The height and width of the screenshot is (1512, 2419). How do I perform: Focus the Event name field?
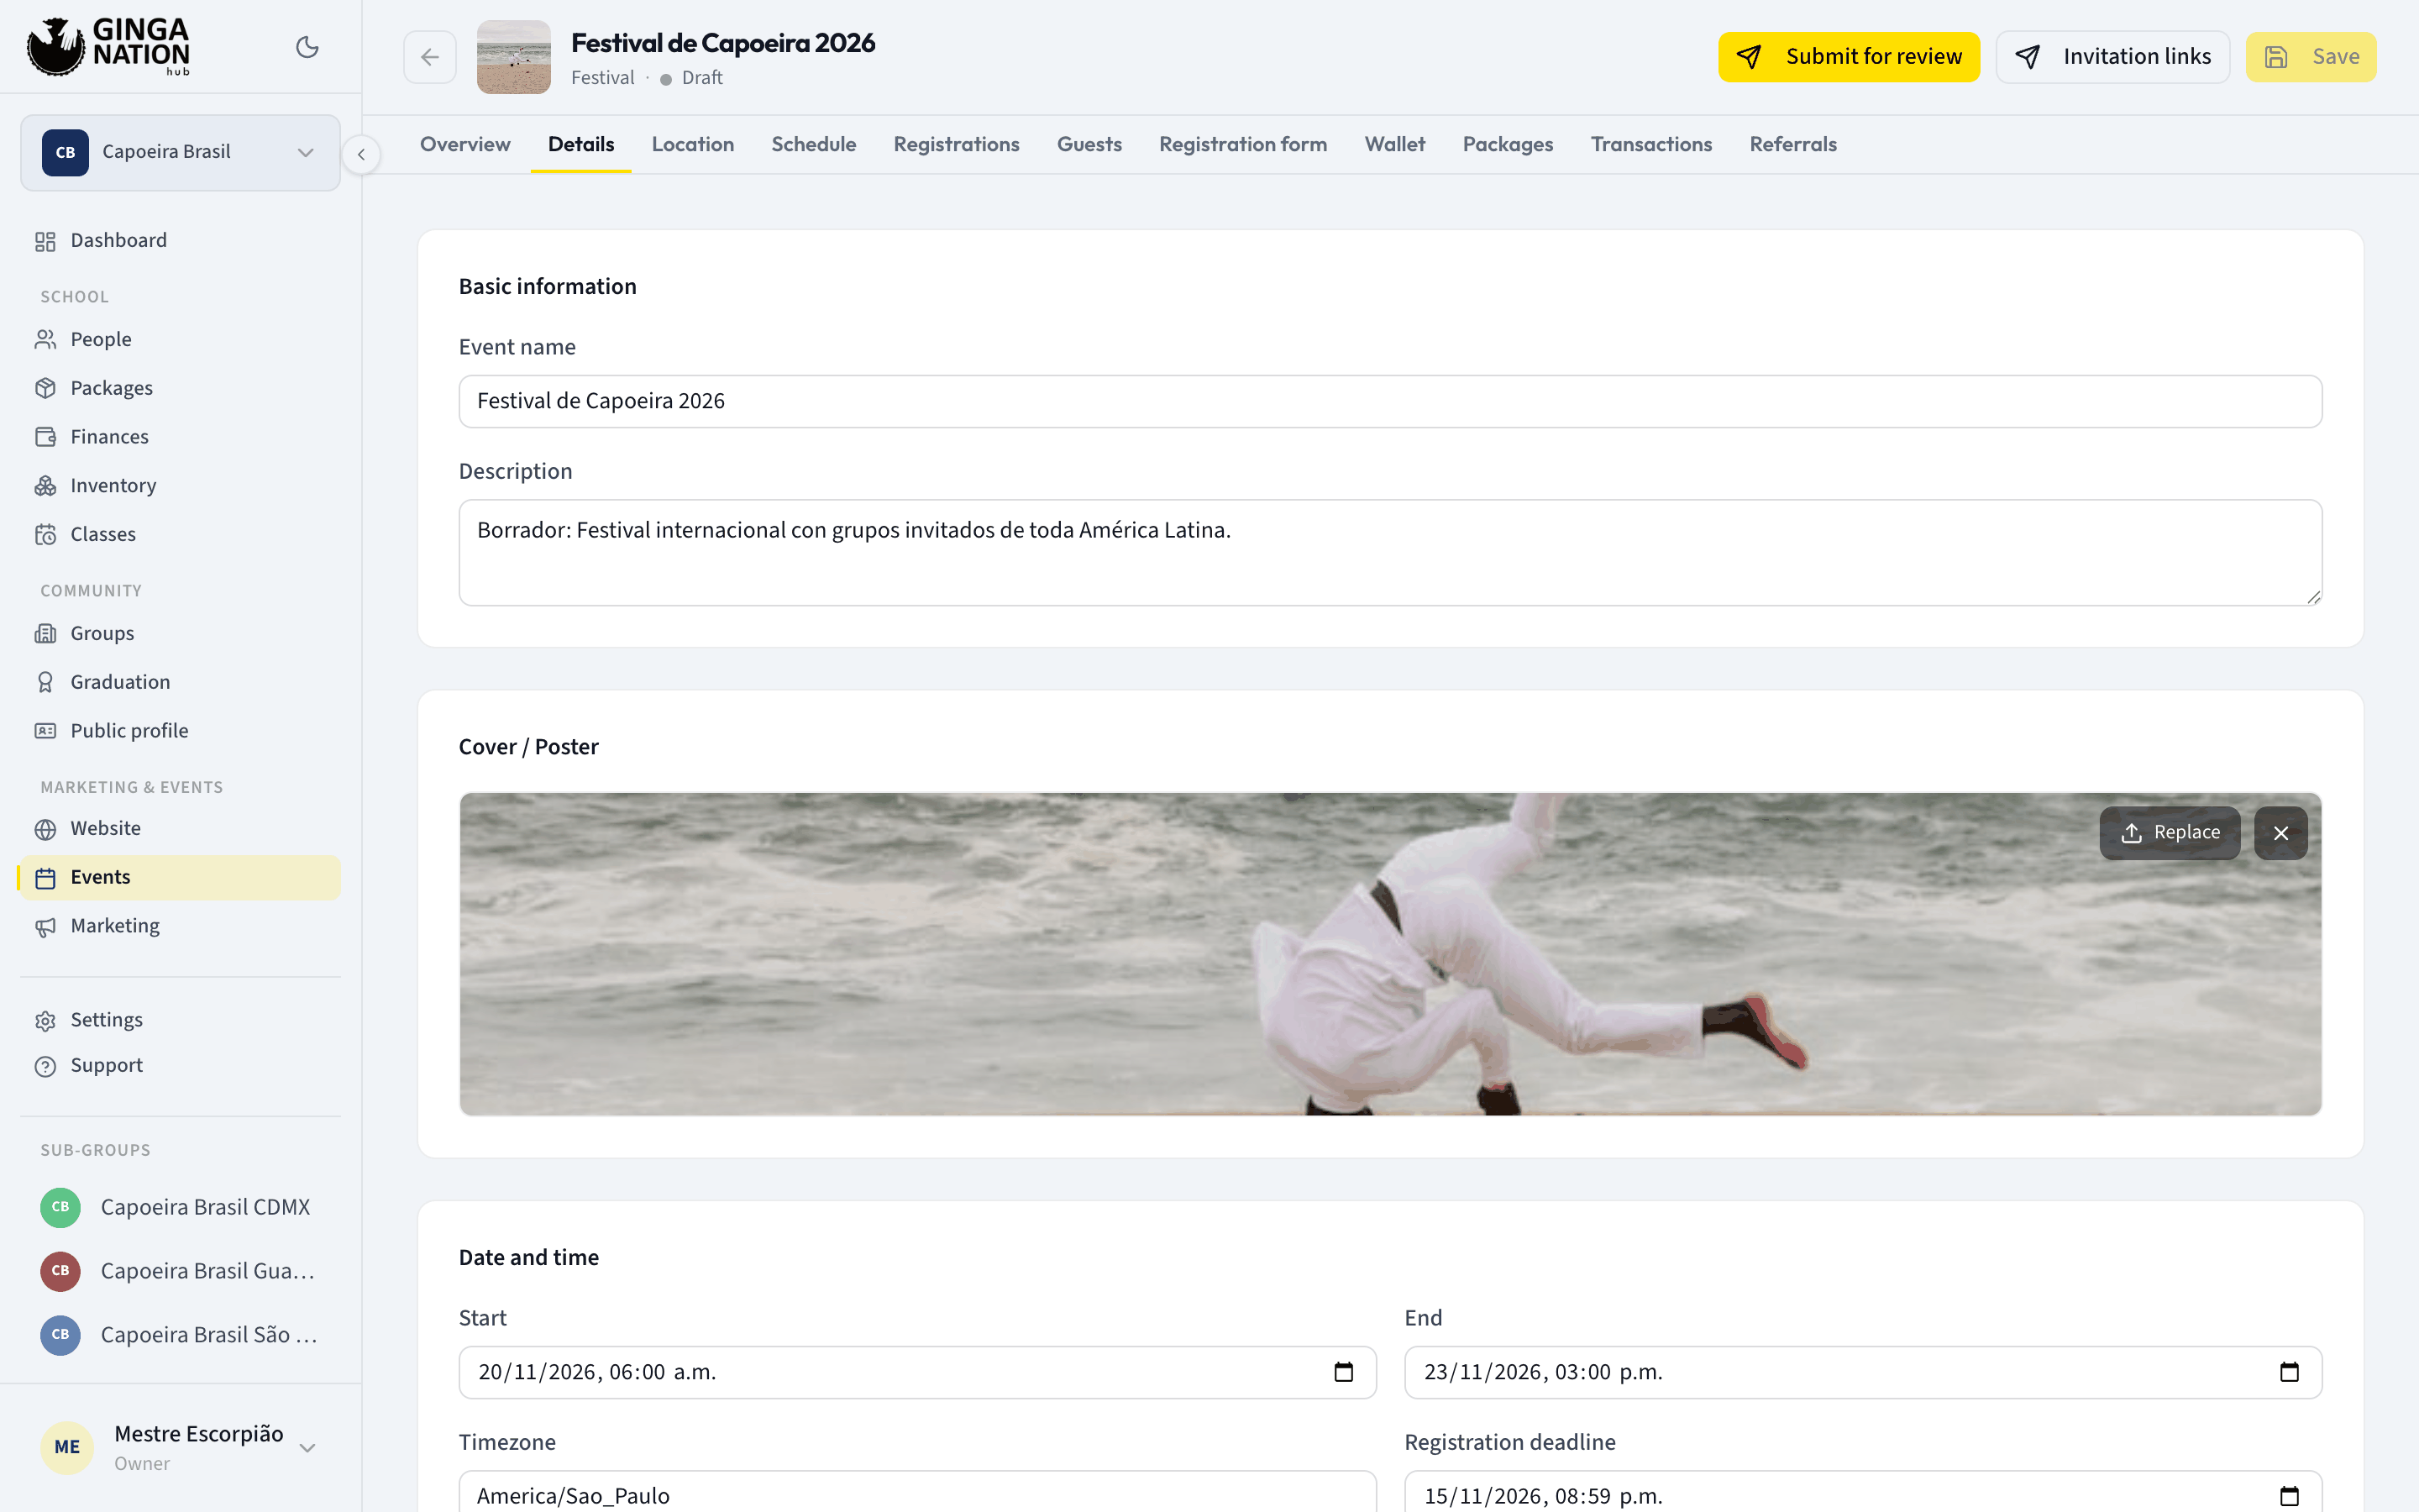click(x=1389, y=401)
